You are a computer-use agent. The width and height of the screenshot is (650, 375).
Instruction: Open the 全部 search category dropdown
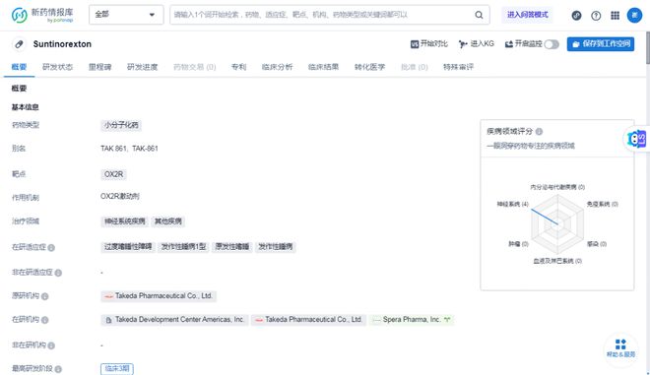click(126, 15)
